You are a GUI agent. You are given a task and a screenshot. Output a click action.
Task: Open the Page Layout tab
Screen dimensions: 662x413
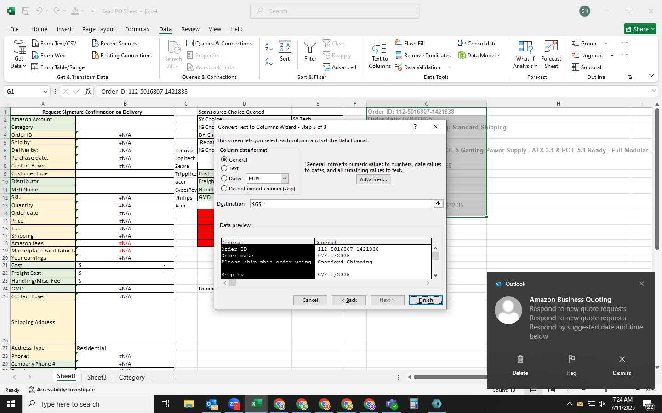click(x=98, y=29)
